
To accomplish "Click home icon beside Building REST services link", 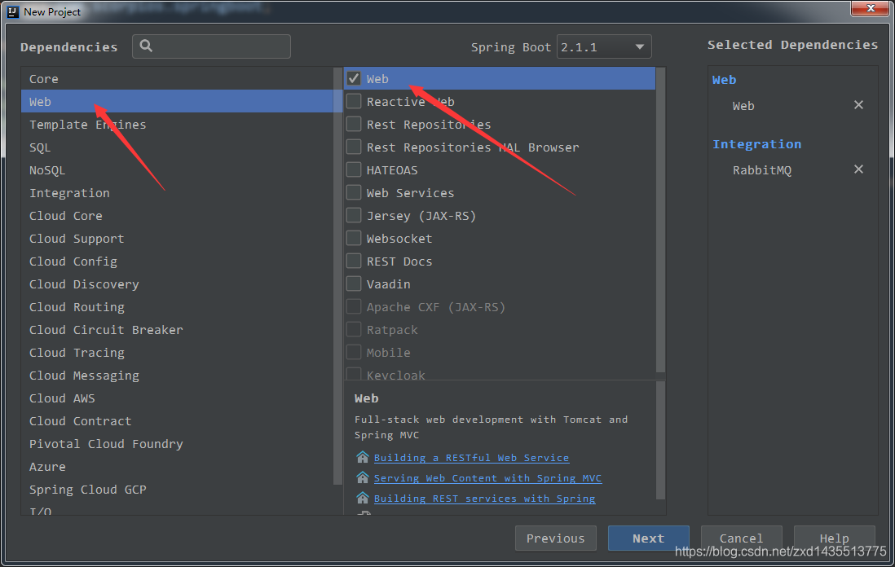I will click(363, 498).
